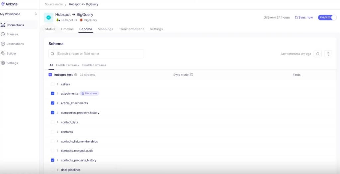Open the connection Settings tab
Image resolution: width=340 pixels, height=174 pixels.
[156, 29]
